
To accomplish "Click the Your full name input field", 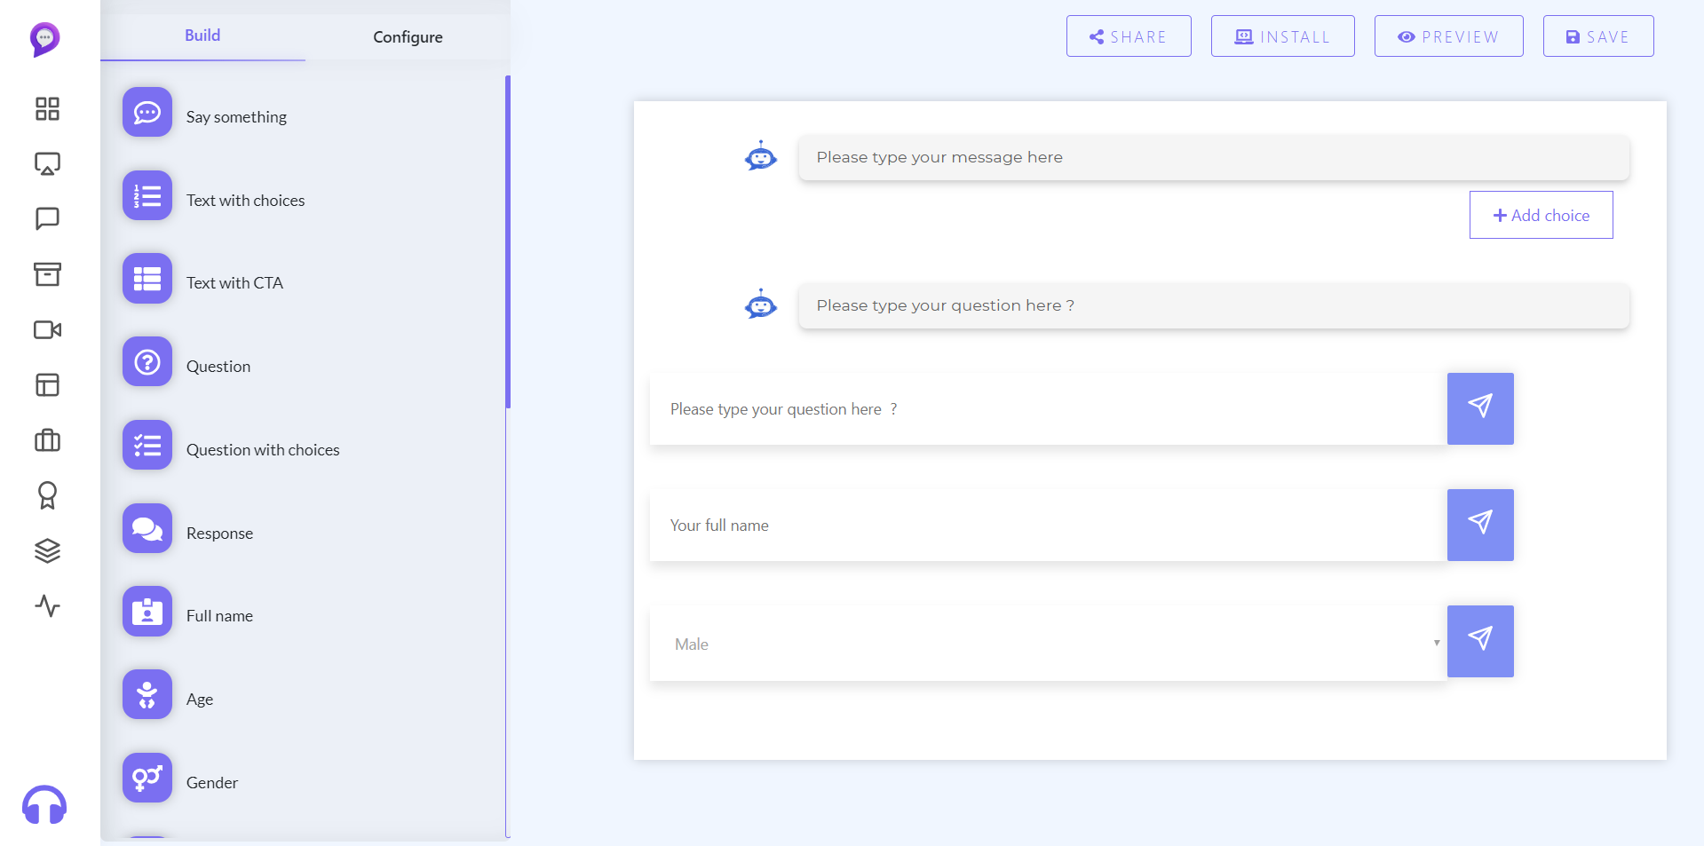I will [1048, 526].
